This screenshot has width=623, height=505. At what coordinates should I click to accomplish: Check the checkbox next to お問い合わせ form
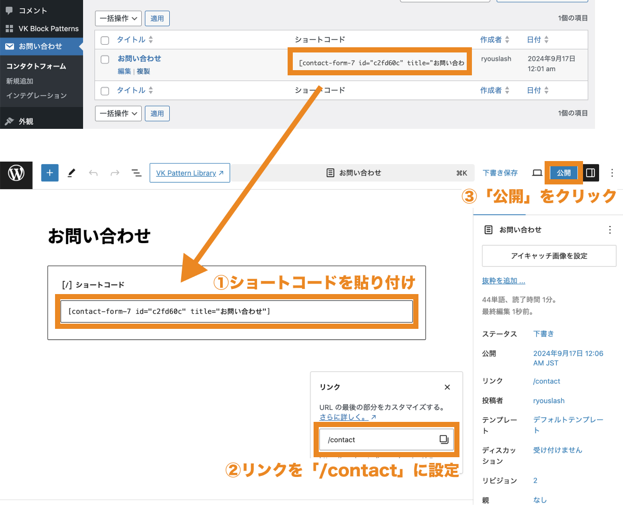(x=104, y=59)
